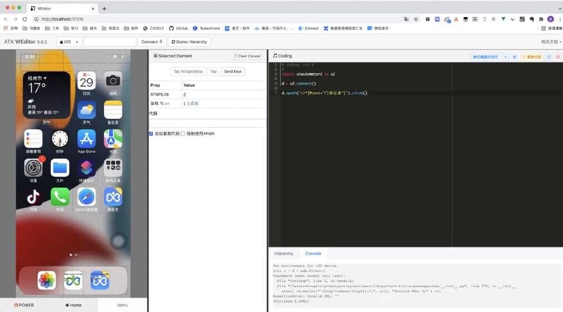This screenshot has height=312, width=563.
Task: Focus the 代码 input box
Action: tap(207, 123)
